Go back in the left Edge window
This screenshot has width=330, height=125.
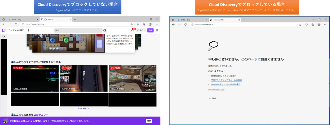[4, 24]
